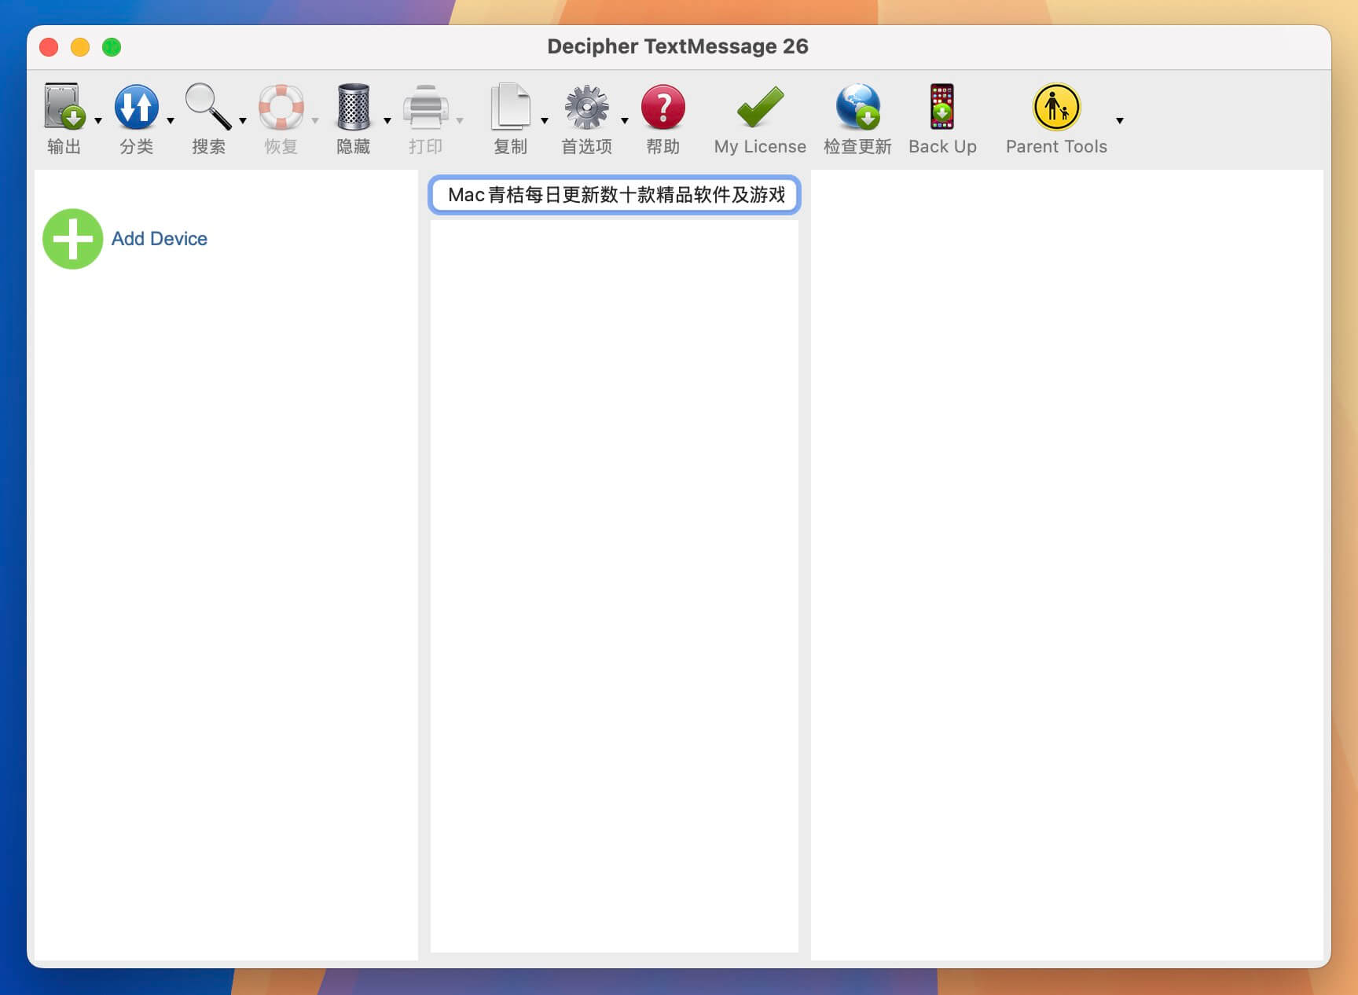This screenshot has height=995, width=1358.
Task: Open My License checkmark icon
Action: pyautogui.click(x=759, y=107)
